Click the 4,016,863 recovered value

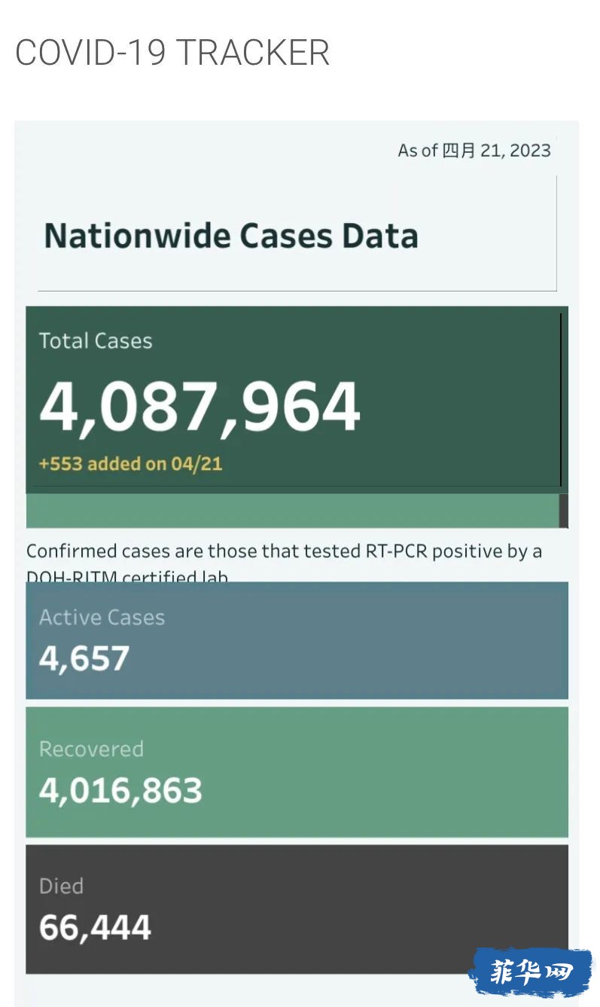[120, 791]
